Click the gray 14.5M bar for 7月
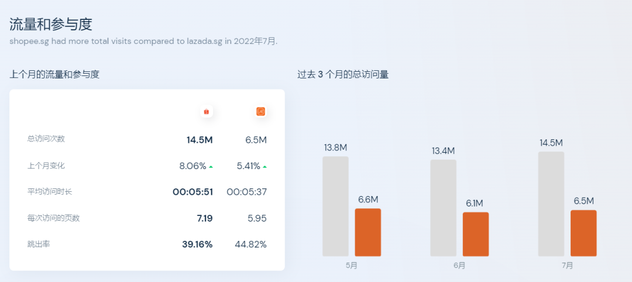Screen dimensions: 632x282 click(551, 204)
